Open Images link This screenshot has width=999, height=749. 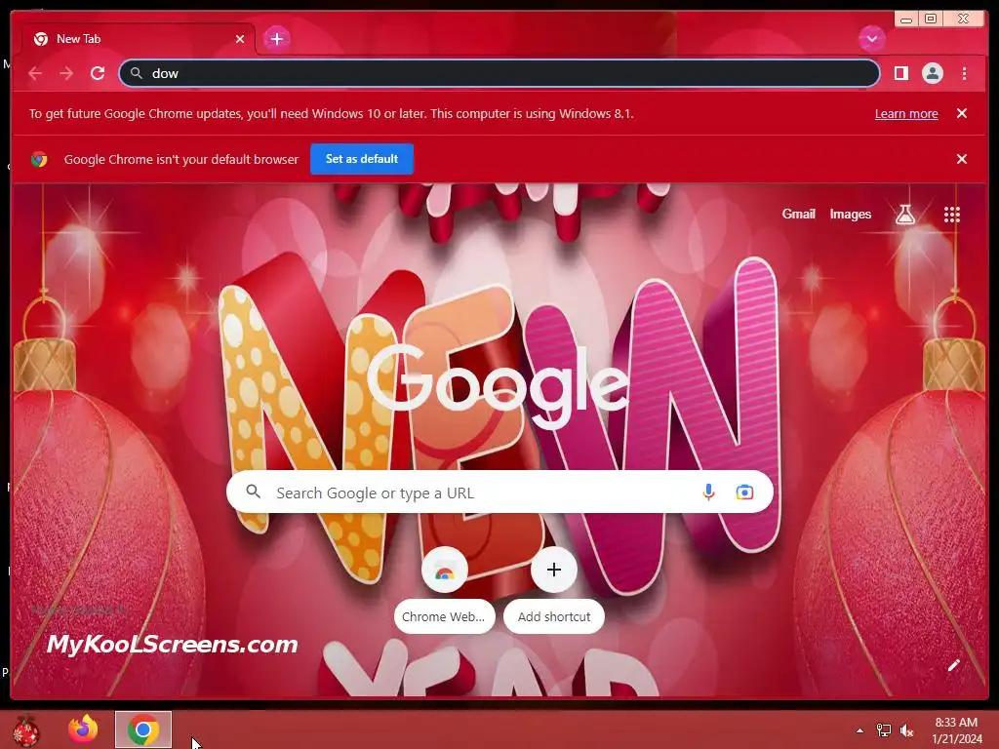coord(850,215)
